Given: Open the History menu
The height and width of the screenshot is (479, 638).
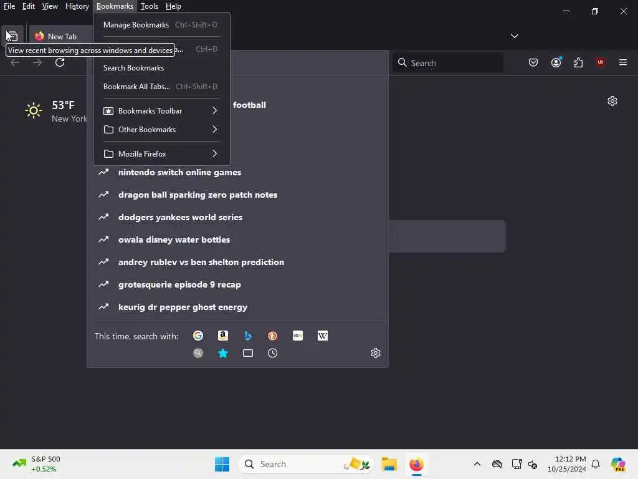Looking at the screenshot, I should [x=77, y=6].
